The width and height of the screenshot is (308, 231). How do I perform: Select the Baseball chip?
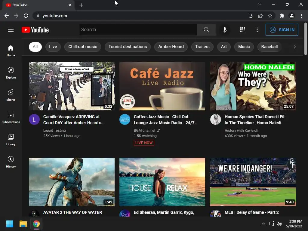click(269, 47)
